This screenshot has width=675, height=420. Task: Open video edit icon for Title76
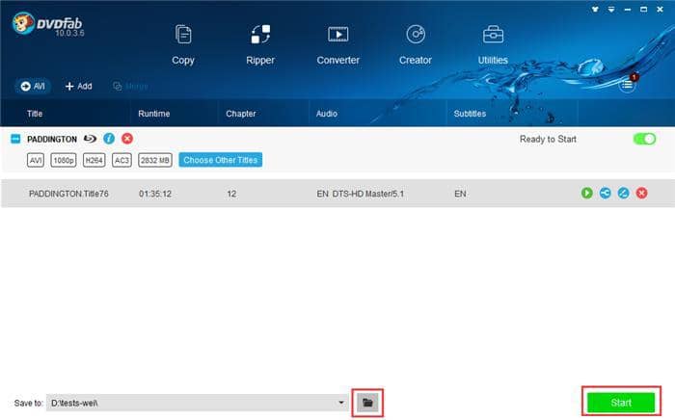tap(623, 193)
